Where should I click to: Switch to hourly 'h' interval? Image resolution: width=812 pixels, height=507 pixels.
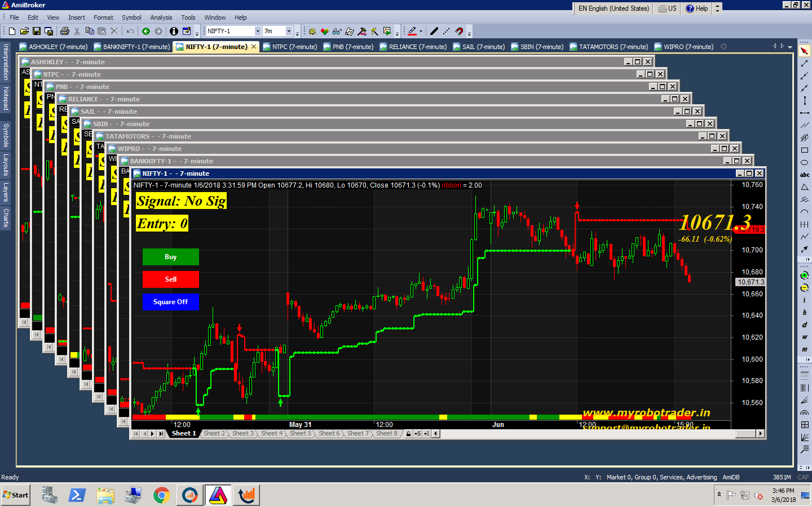point(805,313)
